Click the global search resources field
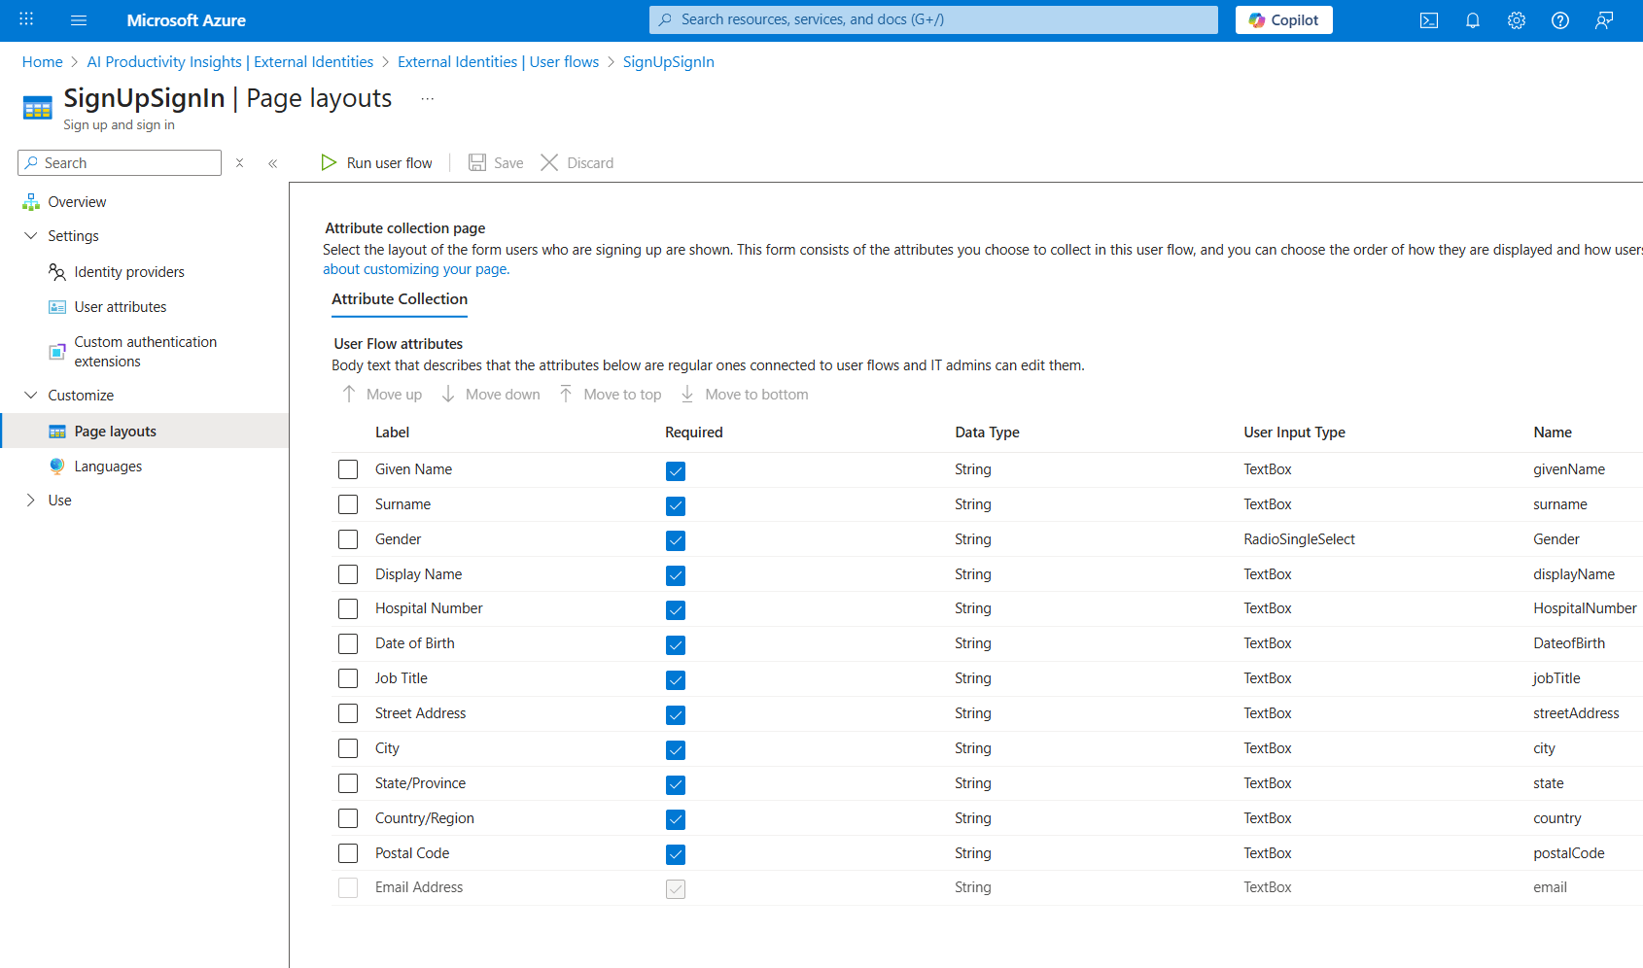Viewport: 1643px width, 968px height. click(933, 19)
